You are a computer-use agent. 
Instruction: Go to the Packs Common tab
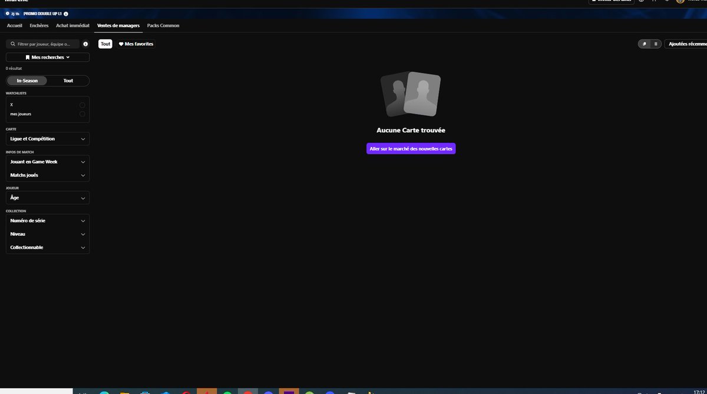(163, 26)
